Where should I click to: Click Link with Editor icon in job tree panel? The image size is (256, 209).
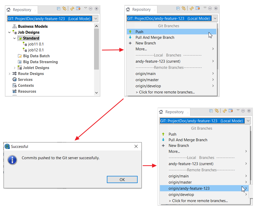pos(64,9)
